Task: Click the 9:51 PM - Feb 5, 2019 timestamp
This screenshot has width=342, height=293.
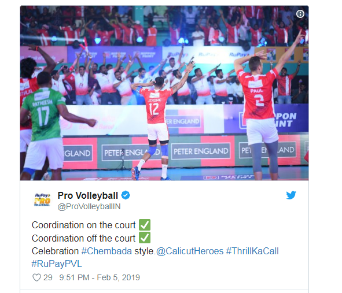Action: point(100,277)
